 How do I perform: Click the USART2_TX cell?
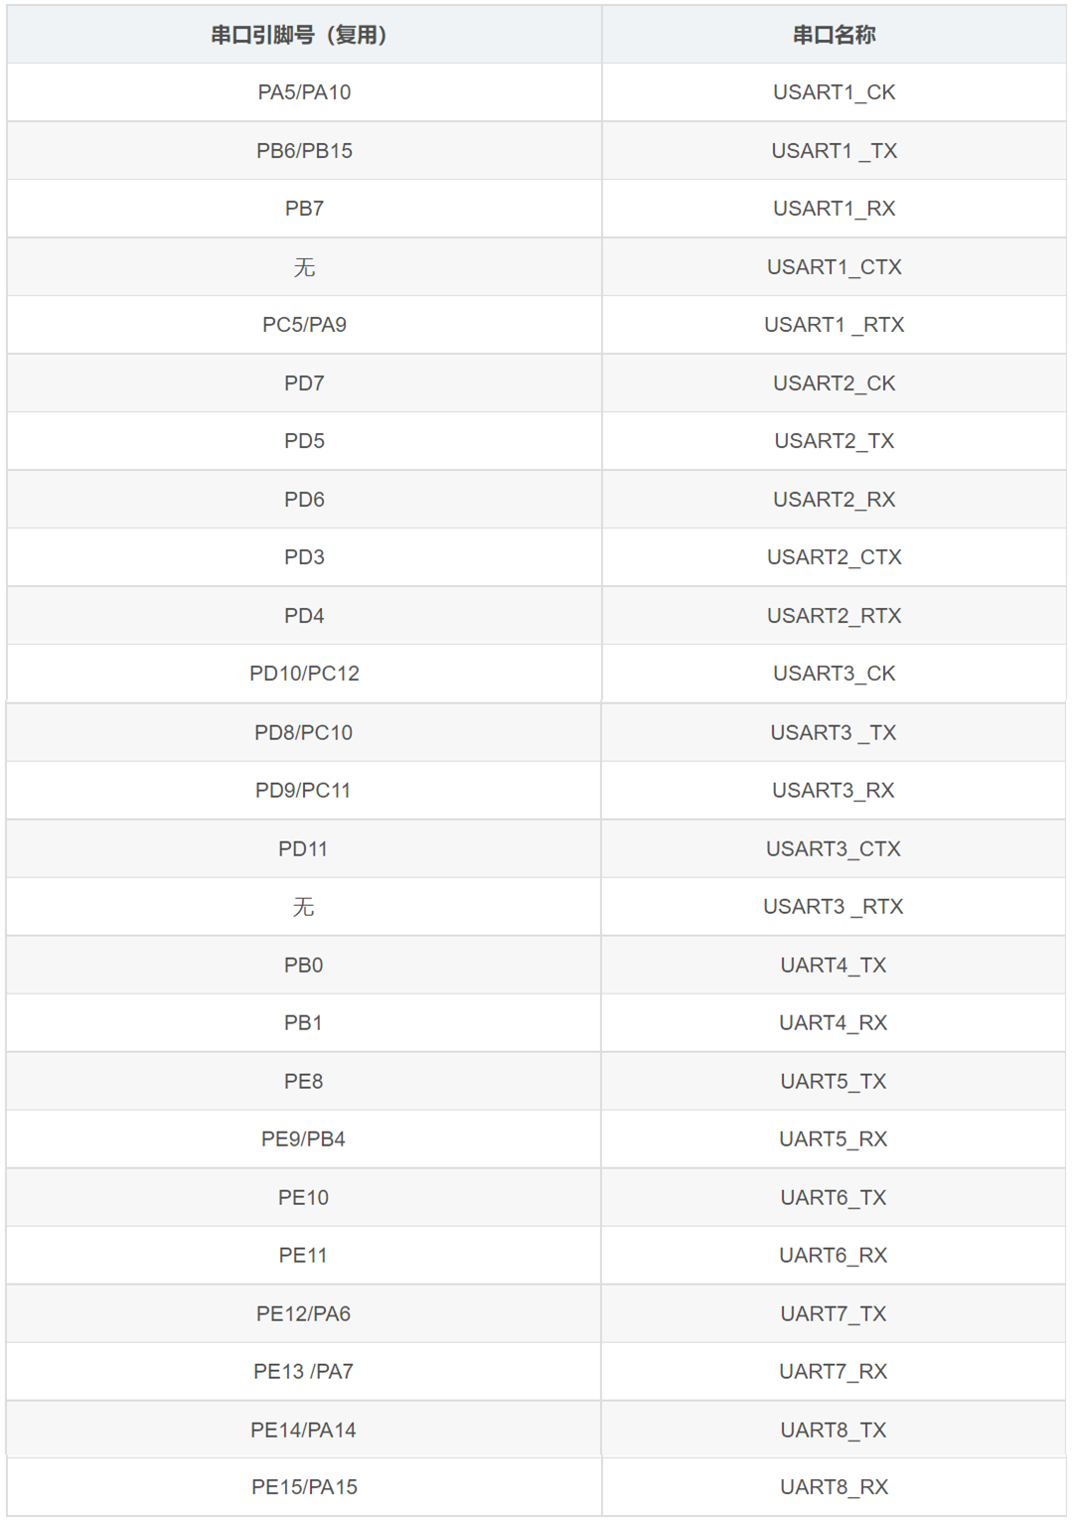pos(834,441)
